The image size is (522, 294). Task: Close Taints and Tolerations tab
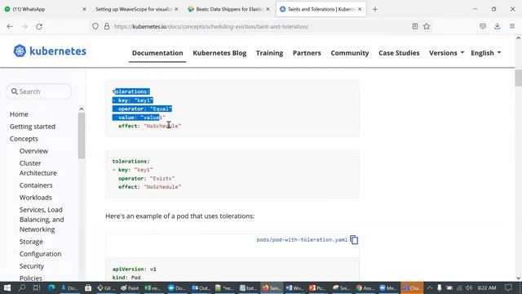click(360, 9)
